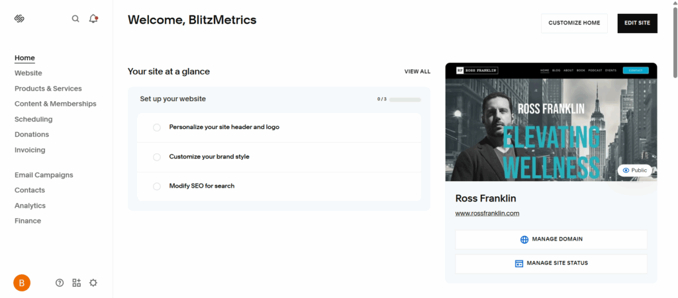Go to Analytics in the sidebar

pos(30,205)
